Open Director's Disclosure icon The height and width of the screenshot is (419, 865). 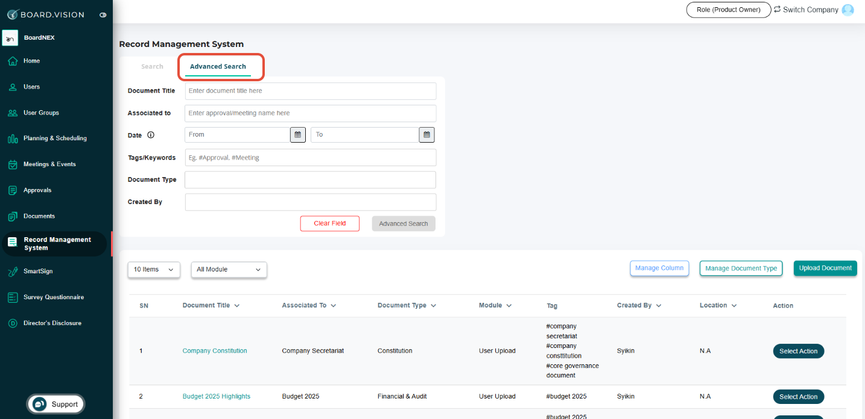(12, 323)
